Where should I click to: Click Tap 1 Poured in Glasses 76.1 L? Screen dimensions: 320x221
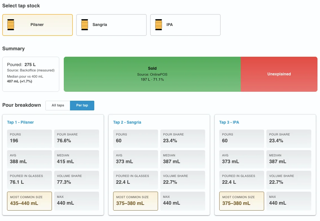[x=29, y=180]
